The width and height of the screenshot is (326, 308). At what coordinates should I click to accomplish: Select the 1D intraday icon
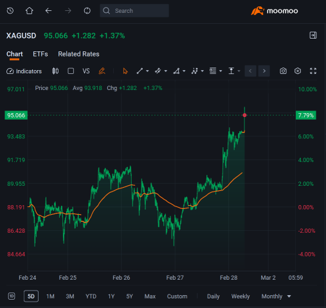[x=12, y=296]
